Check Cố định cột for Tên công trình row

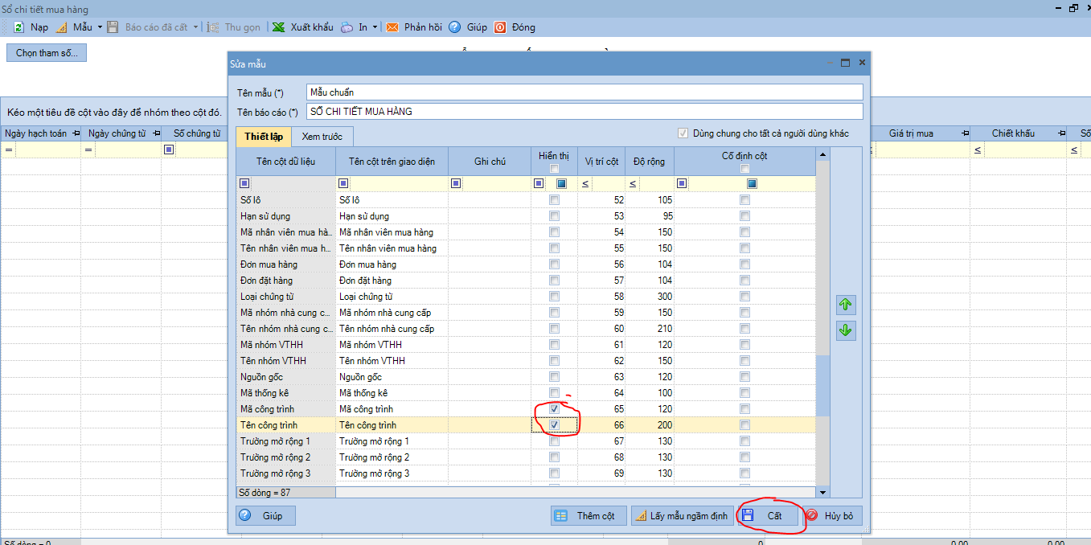(744, 425)
